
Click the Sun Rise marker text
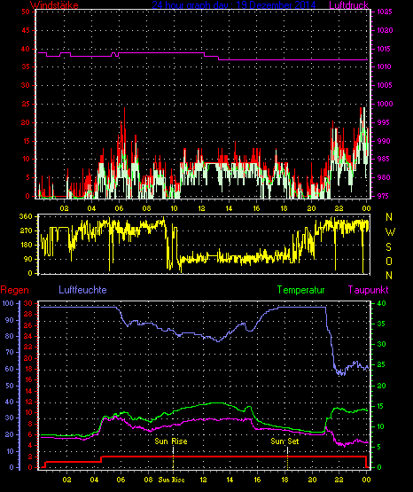tap(171, 441)
